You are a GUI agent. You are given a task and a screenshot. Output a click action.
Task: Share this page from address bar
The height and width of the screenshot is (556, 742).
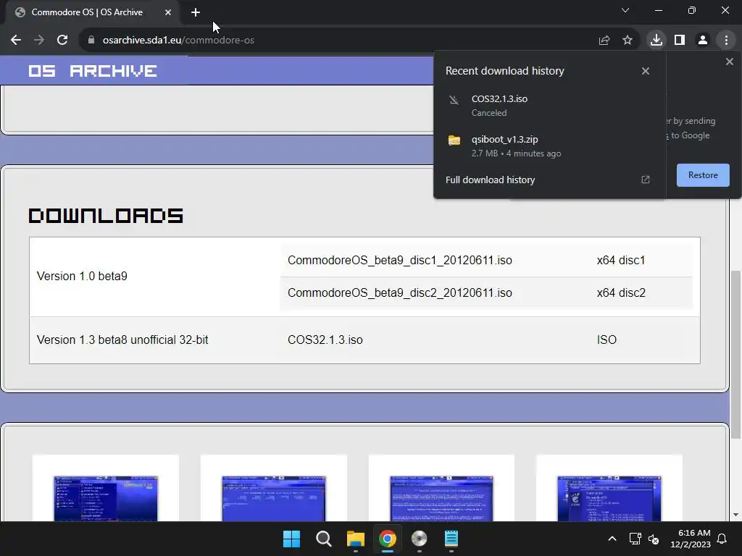point(604,41)
